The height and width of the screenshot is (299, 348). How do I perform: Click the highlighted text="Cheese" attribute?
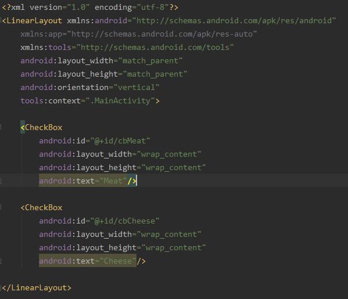tap(88, 261)
